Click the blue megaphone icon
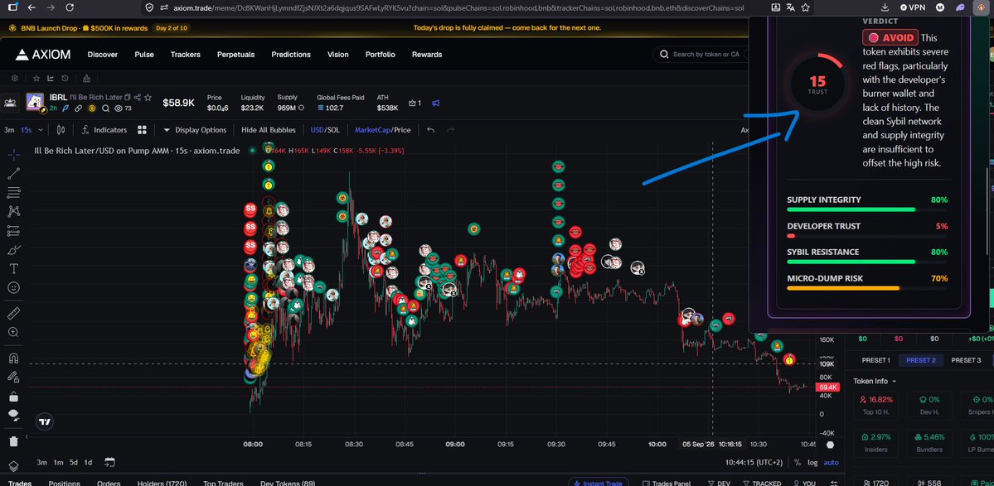Viewport: 994px width, 486px height. (x=435, y=103)
